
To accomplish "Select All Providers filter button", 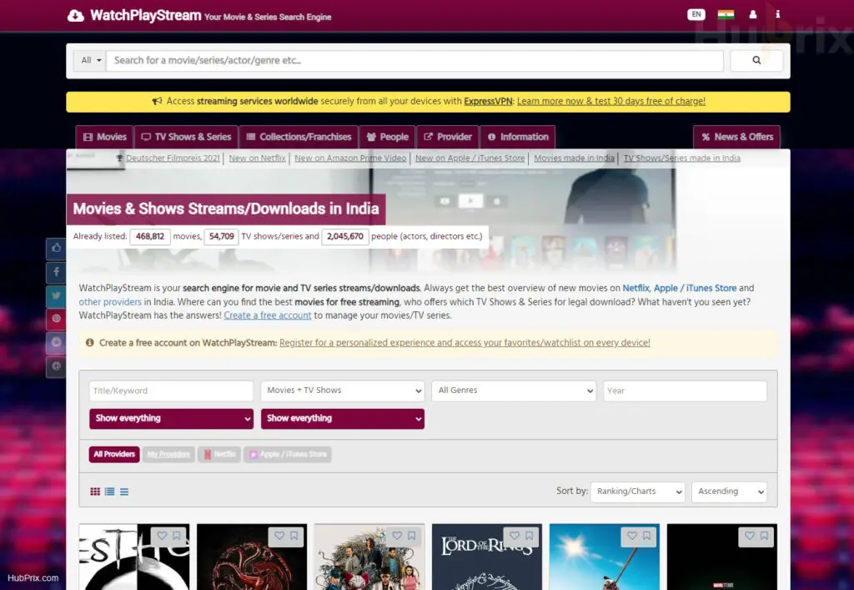I will (113, 454).
